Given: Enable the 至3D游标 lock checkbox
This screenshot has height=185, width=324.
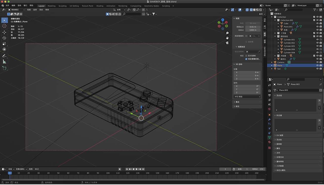Looking at the screenshot, I should 246,56.
